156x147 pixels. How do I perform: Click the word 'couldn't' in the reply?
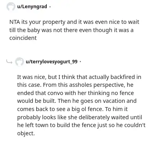point(135,125)
